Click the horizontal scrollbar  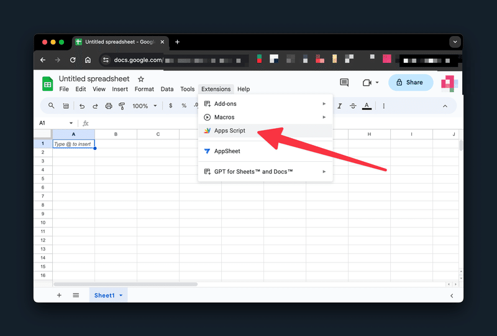(125, 284)
